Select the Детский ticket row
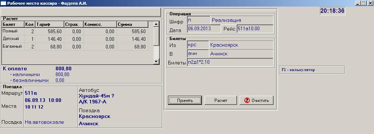 75,39
